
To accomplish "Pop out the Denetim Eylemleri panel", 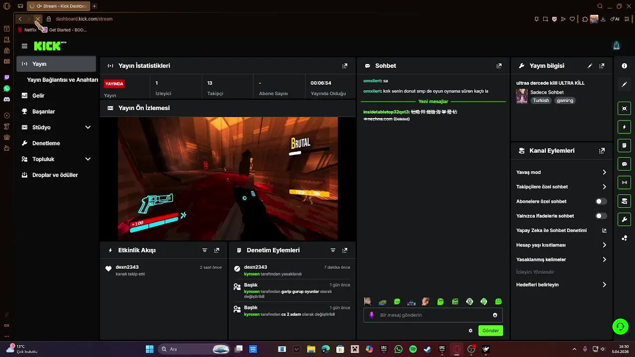I will [345, 250].
